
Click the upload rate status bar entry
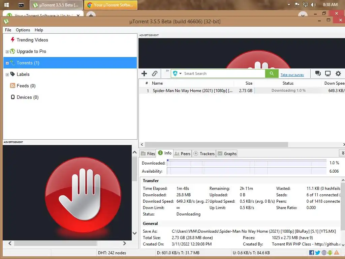click(251, 253)
